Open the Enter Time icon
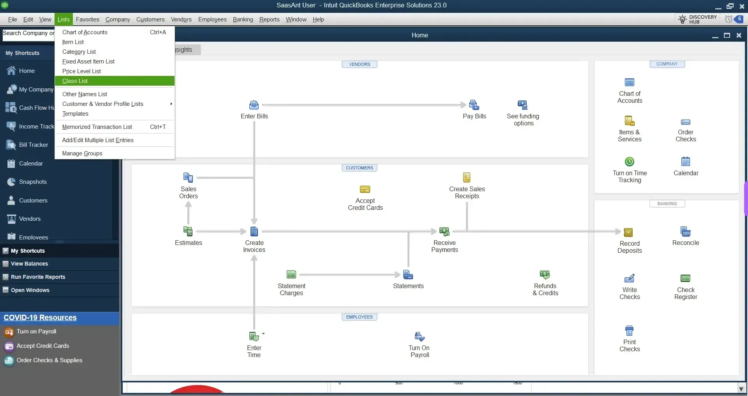The image size is (748, 396). coord(254,336)
